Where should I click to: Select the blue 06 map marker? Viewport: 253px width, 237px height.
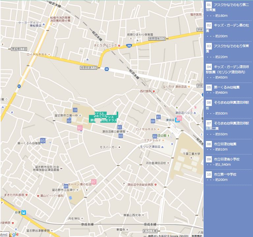click(x=153, y=121)
